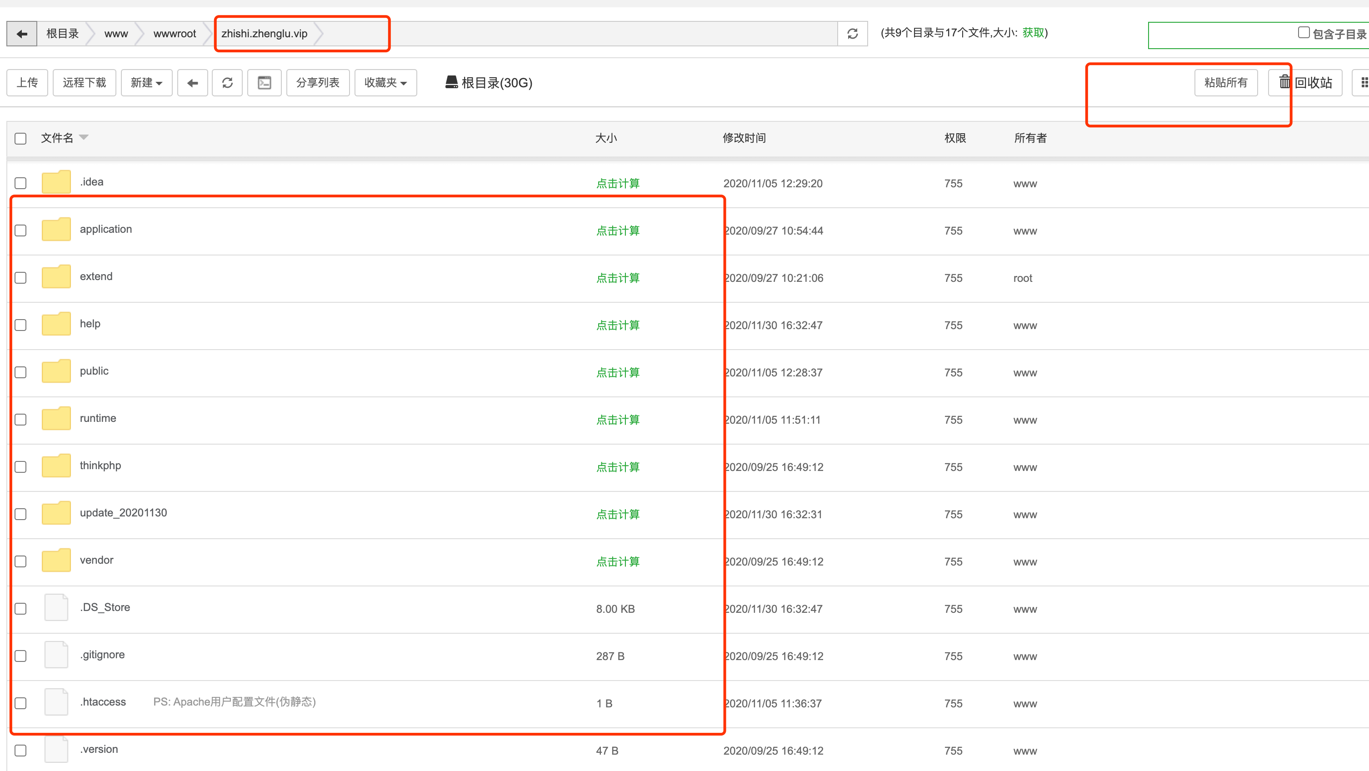Go to the 根目录 breadcrumb
Screen dimensions: 1369x771
coord(62,34)
